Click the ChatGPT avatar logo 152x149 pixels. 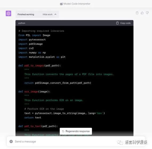(x=9, y=13)
